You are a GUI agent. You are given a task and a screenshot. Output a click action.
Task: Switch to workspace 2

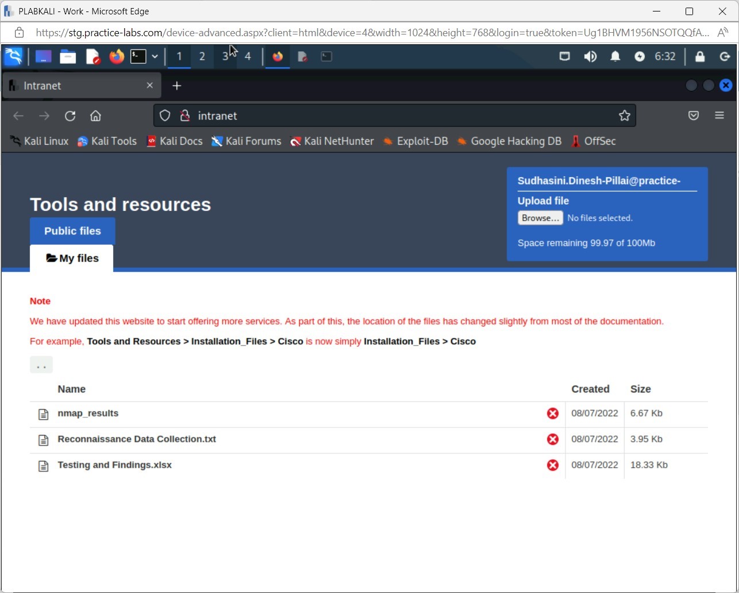(202, 56)
